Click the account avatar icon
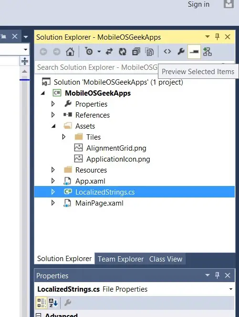Viewport: 239px width, 317px height. click(x=229, y=4)
